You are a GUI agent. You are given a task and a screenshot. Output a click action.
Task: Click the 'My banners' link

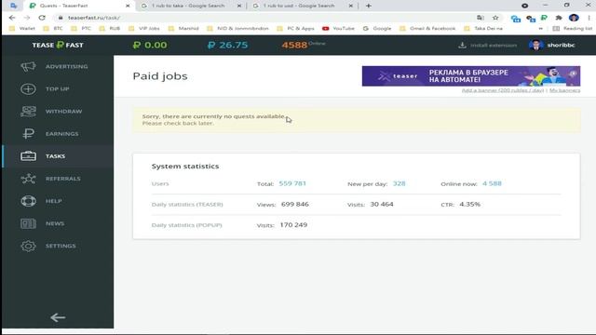pos(565,90)
